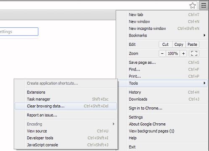Toggle the fullscreen zoom icon
209x151 pixels.
tap(194, 53)
